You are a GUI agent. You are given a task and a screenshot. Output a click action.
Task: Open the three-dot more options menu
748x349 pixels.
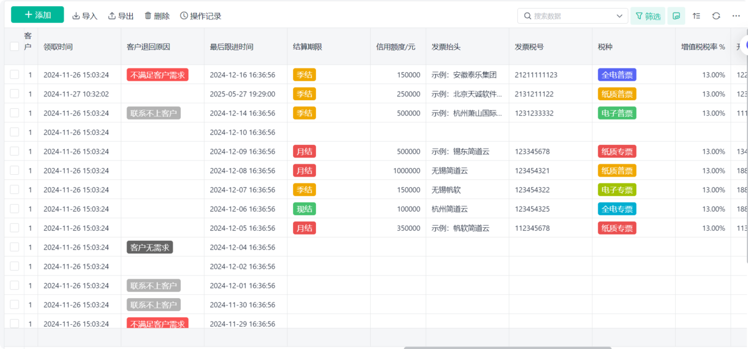(736, 16)
